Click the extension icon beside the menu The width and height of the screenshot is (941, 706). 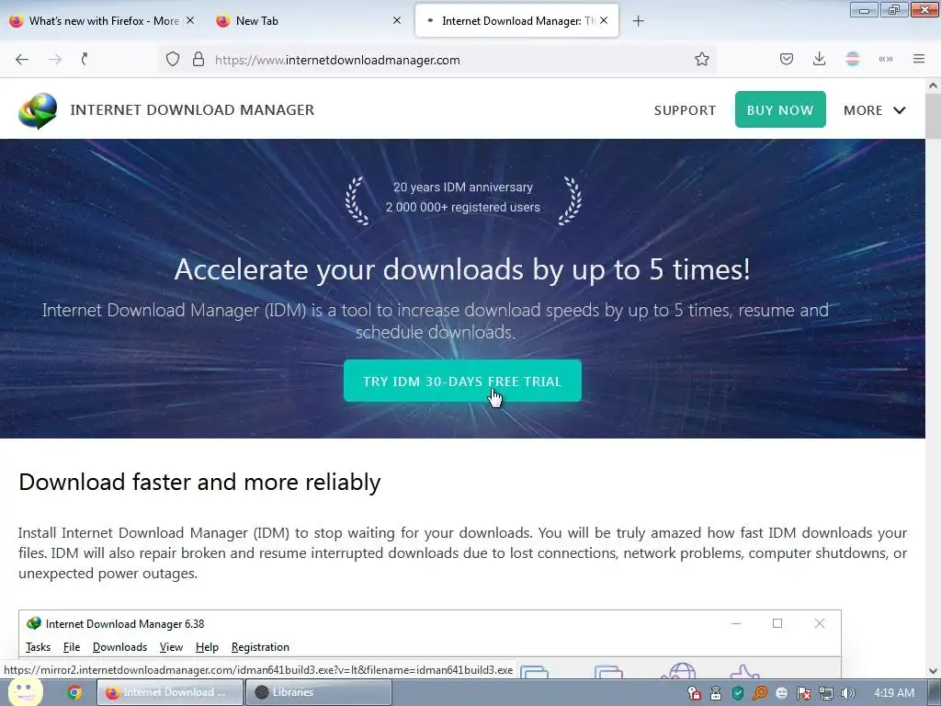886,59
